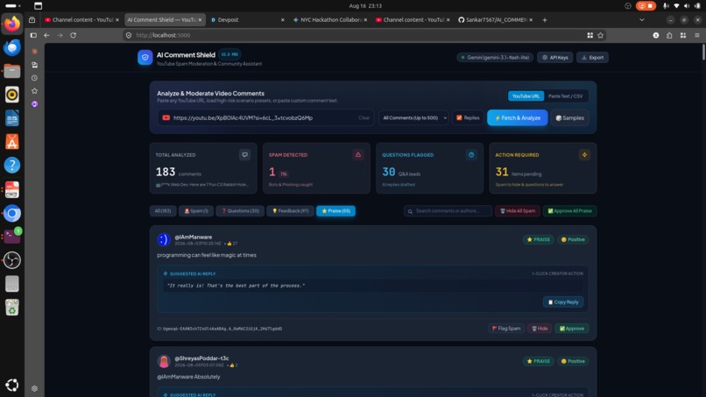Filter by Feedback (97)
This screenshot has height=397, width=706.
click(290, 211)
